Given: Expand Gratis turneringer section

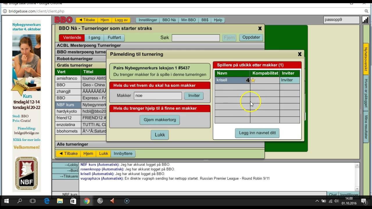Looking at the screenshot, I should (x=81, y=65).
